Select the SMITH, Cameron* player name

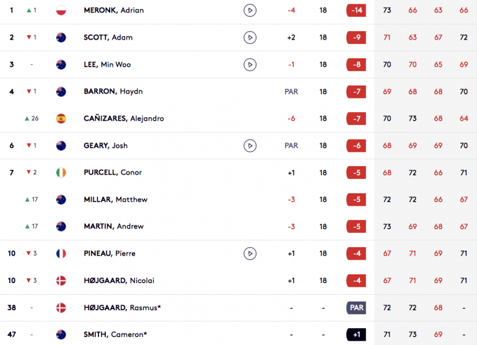pos(115,334)
